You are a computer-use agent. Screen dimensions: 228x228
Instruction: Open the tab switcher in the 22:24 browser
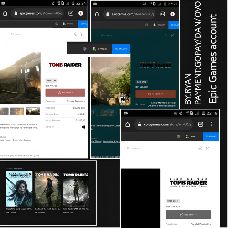point(71,13)
